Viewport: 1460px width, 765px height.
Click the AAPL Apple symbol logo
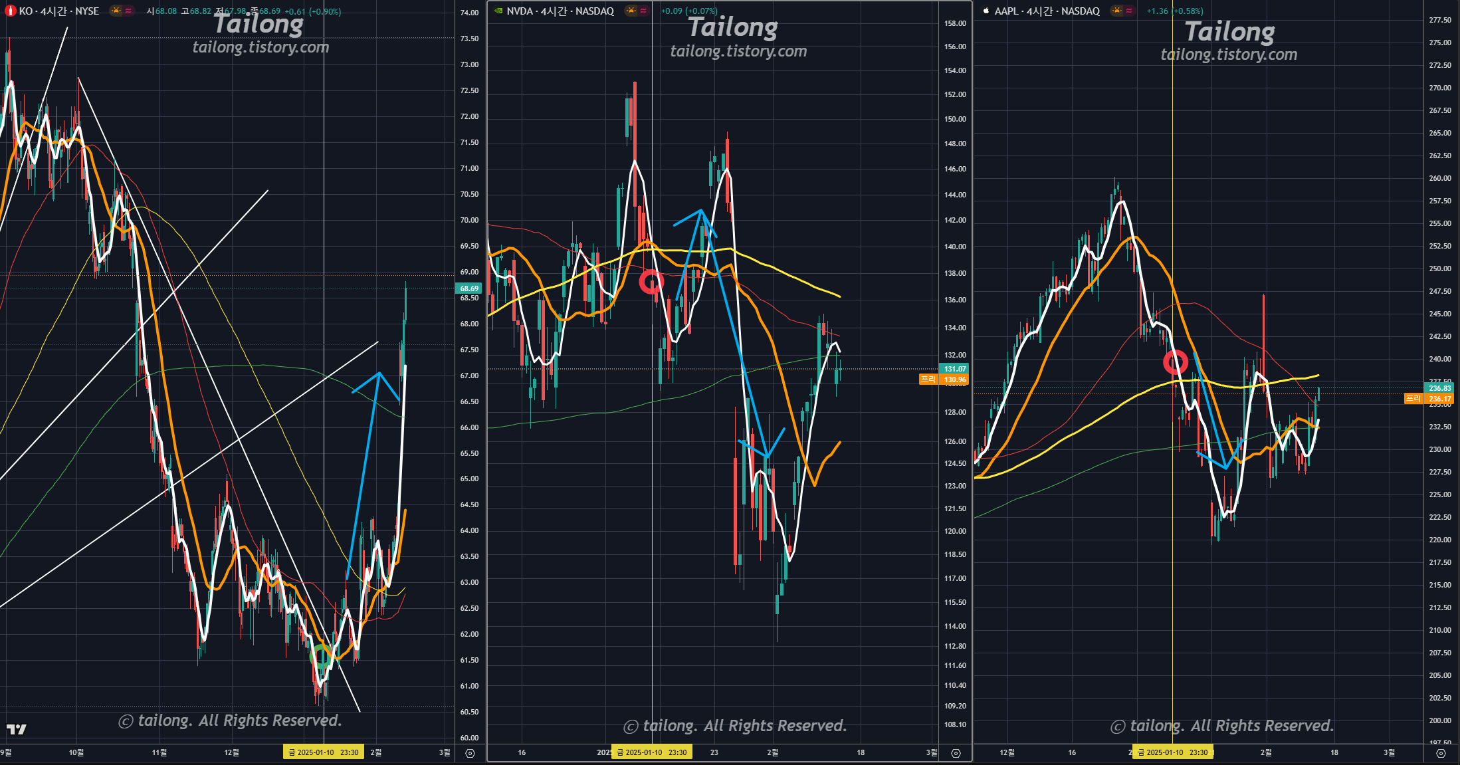click(986, 11)
